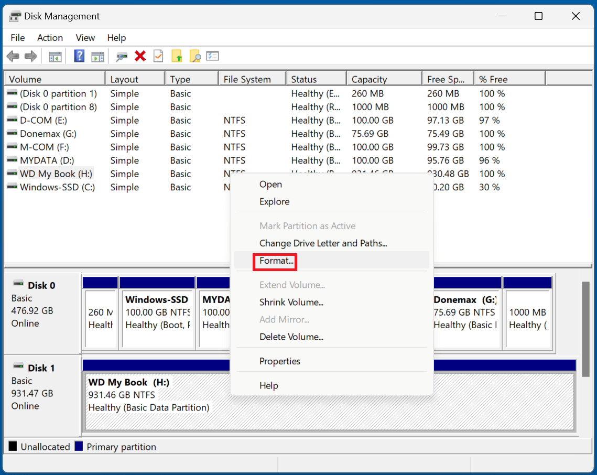Open the View menu
The image size is (597, 475).
[x=85, y=38]
